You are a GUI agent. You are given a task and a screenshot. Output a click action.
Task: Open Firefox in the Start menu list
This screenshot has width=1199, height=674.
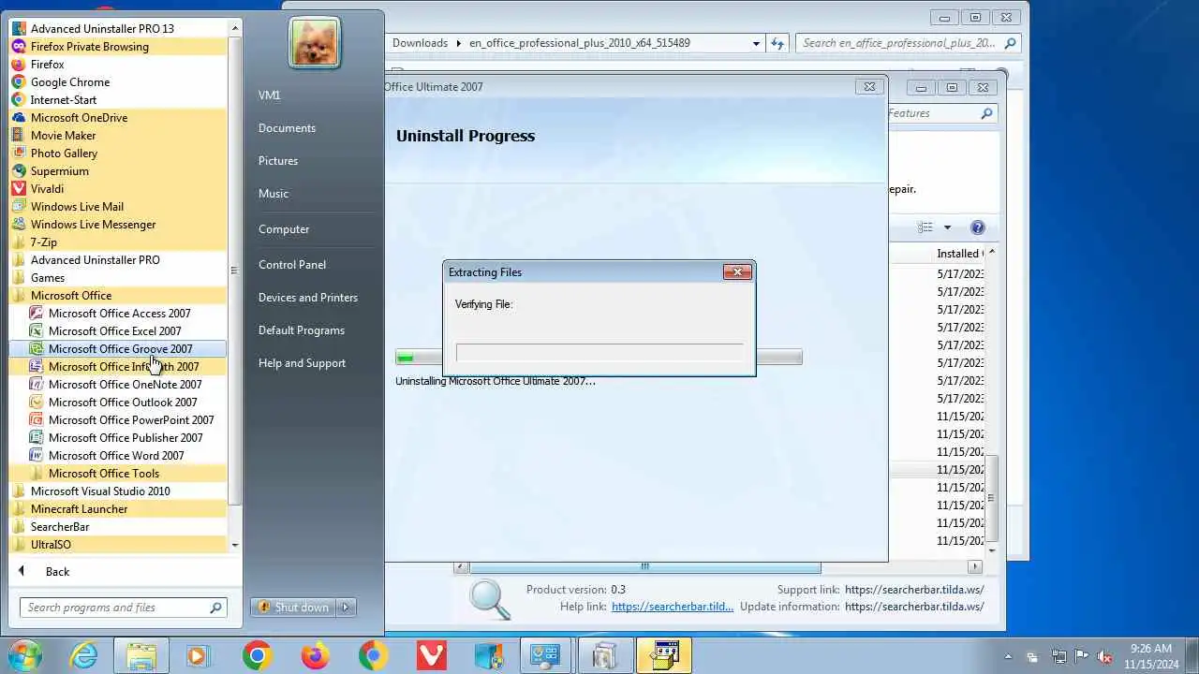(118, 64)
